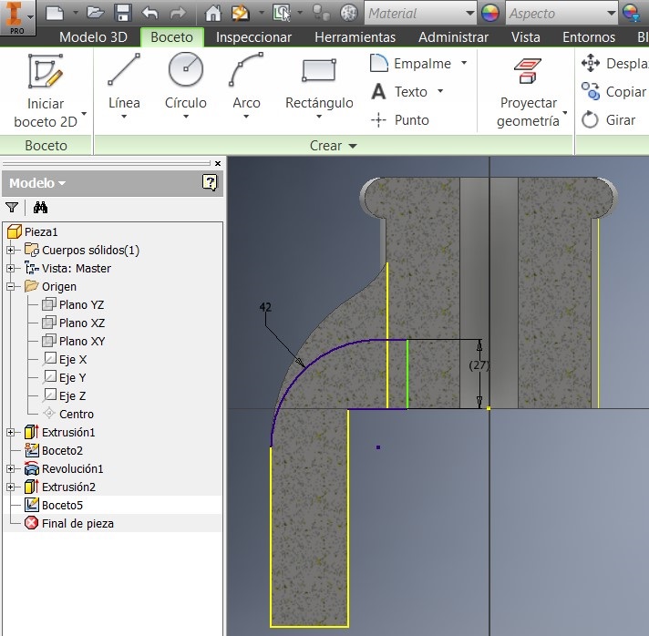Click the Girar rotate command
The height and width of the screenshot is (636, 649).
pos(608,120)
